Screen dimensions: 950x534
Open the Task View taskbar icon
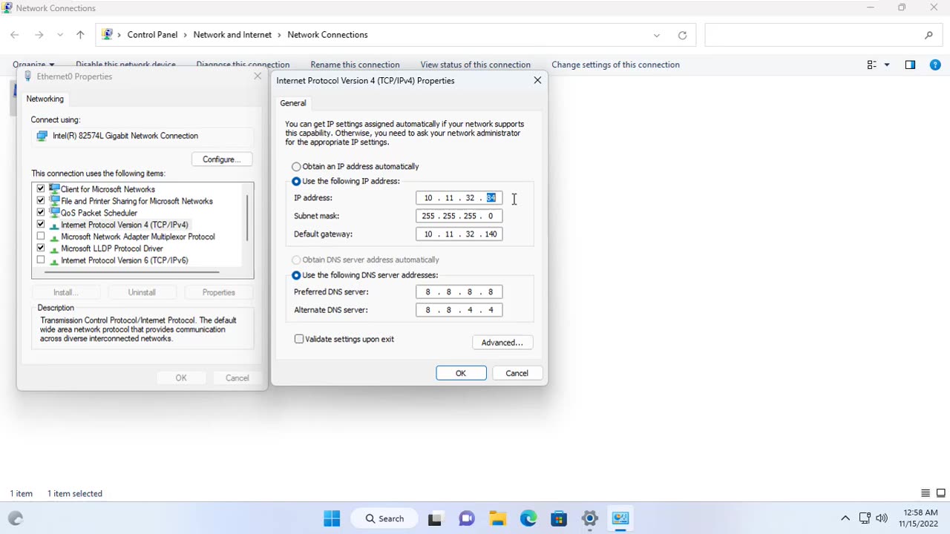[435, 518]
